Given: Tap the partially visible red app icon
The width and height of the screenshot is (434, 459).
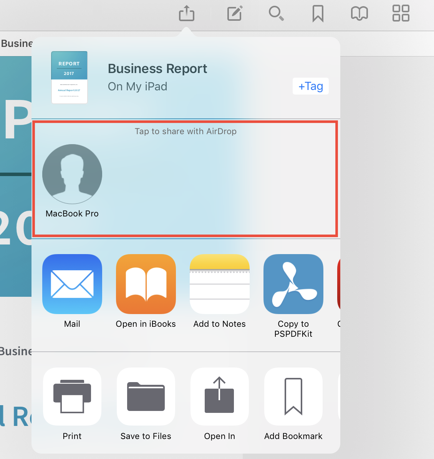Looking at the screenshot, I should coord(338,284).
